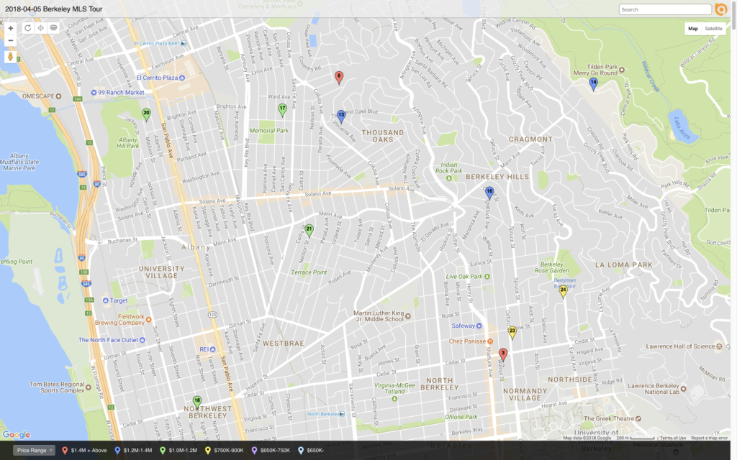Click the Tilden Park Merry Go Round marker
Screen dimensions: 737x460
pos(622,70)
